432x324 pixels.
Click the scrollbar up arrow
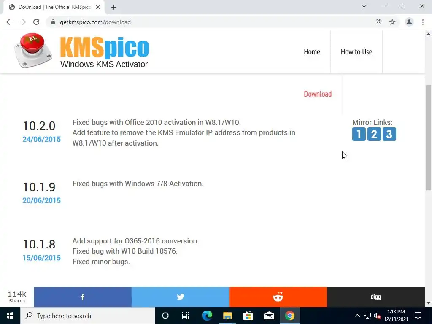tap(429, 34)
